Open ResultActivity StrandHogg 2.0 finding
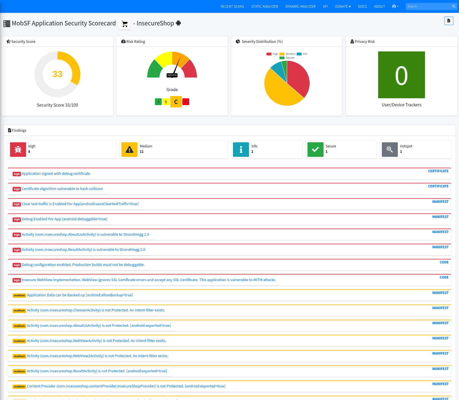The image size is (459, 400). [x=83, y=249]
